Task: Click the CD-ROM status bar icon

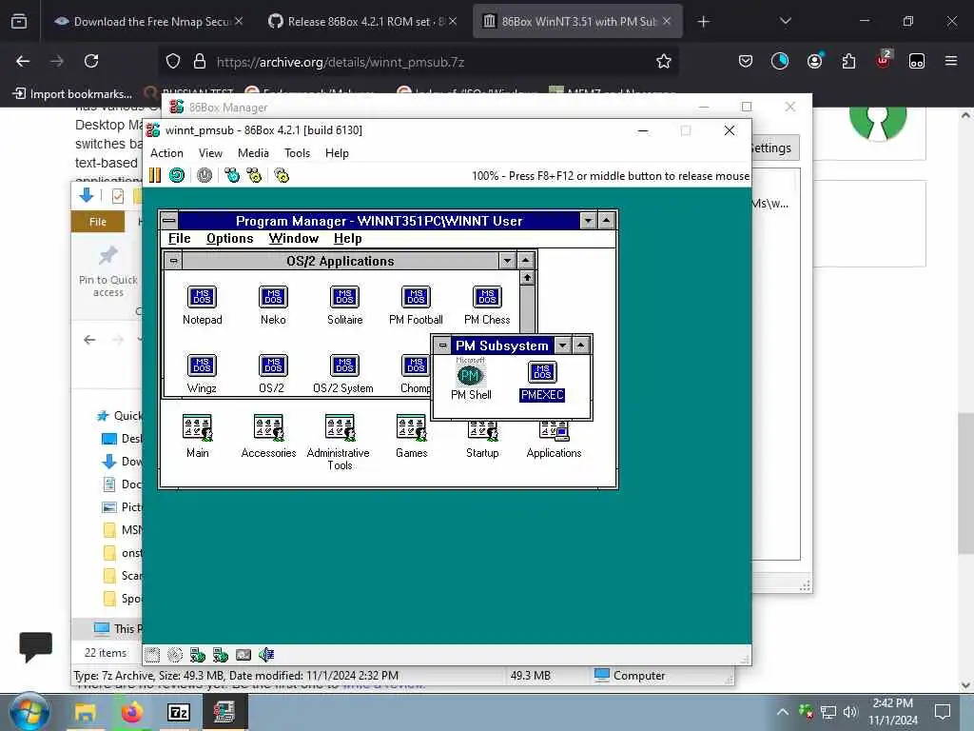Action: click(175, 655)
